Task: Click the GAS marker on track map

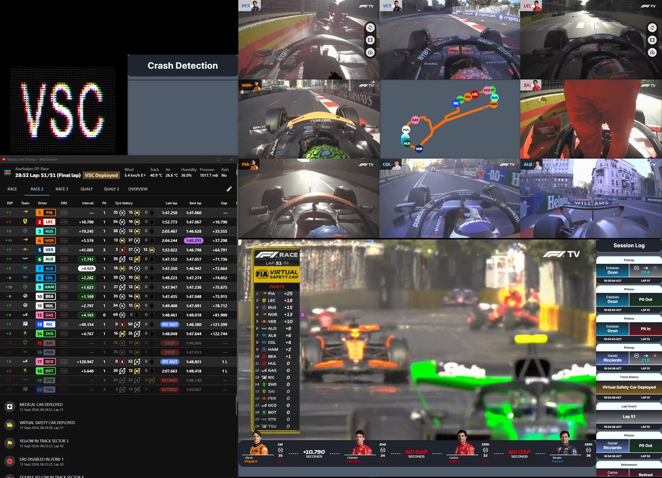Action: click(415, 120)
